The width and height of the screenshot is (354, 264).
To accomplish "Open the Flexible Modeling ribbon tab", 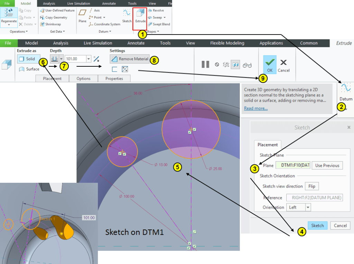I will coord(227,43).
